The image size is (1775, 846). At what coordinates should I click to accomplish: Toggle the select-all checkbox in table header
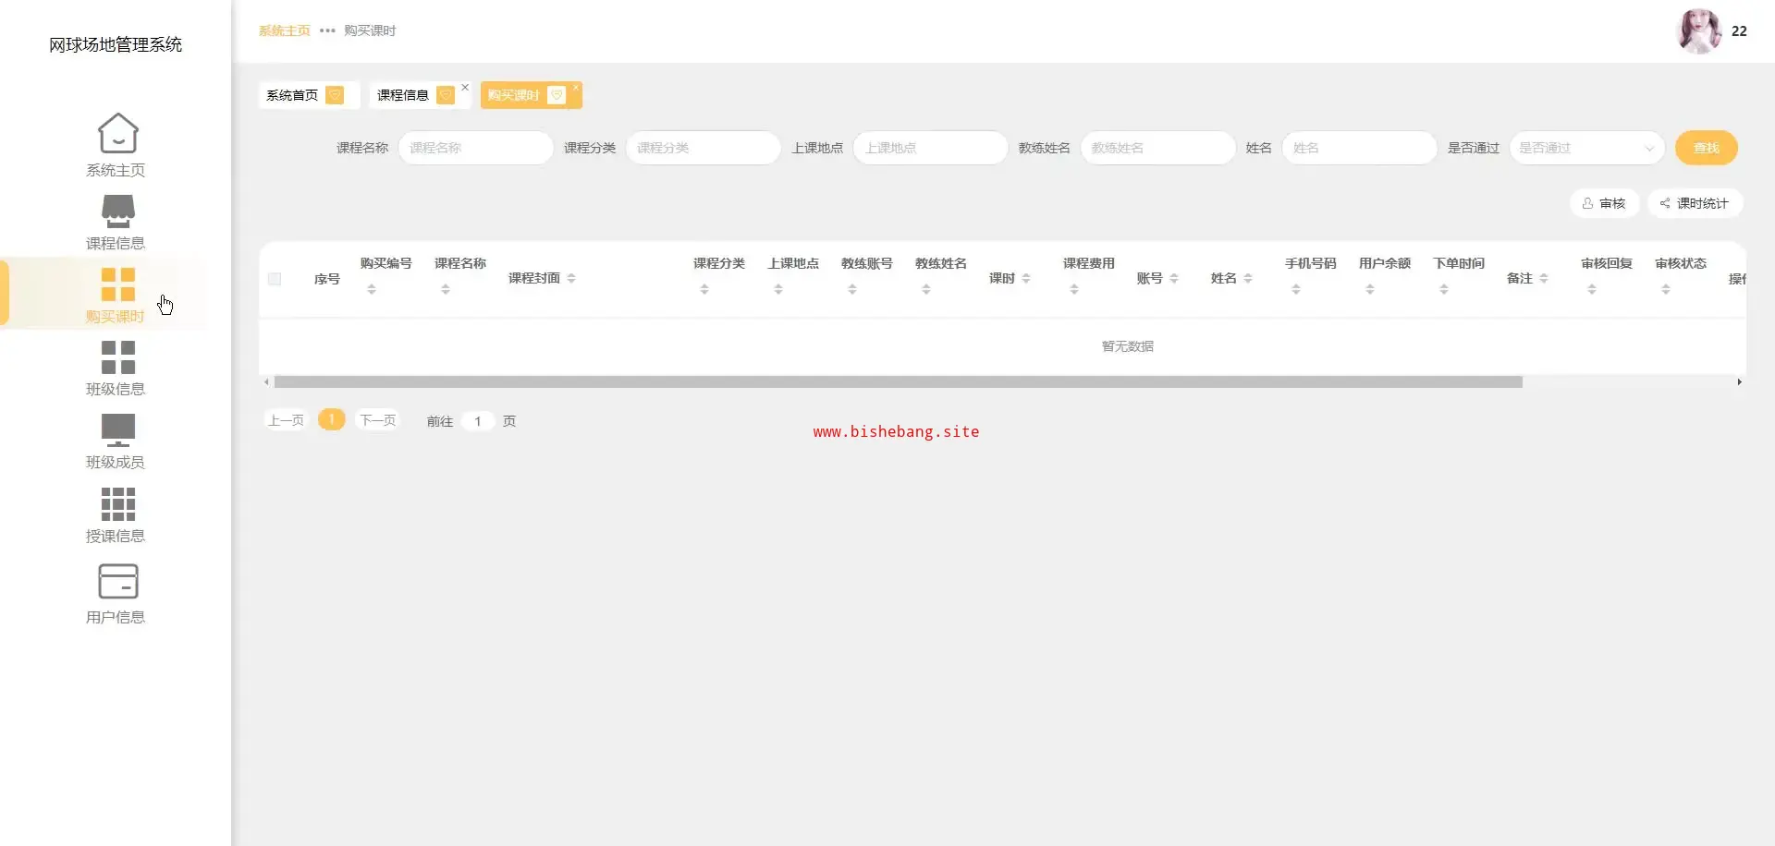[275, 279]
